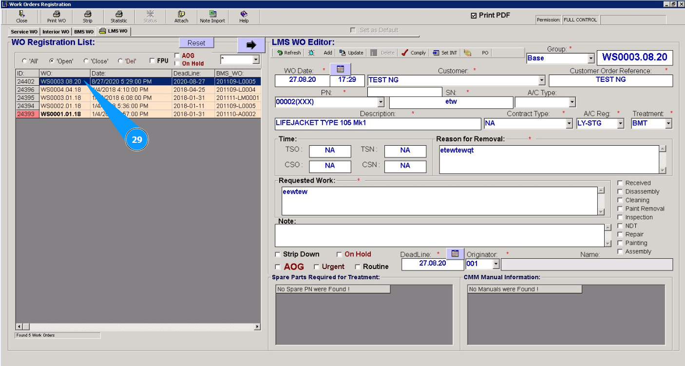Open the Attach tool

(x=181, y=15)
